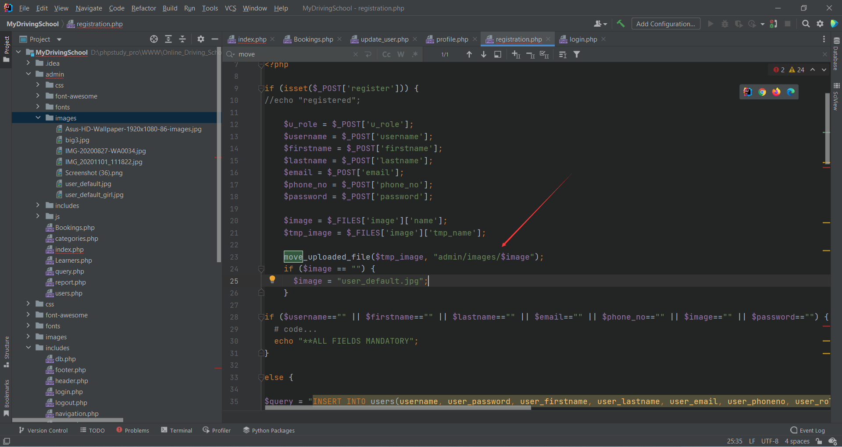Click the intention light bulb icon
842x447 pixels.
[x=272, y=279]
